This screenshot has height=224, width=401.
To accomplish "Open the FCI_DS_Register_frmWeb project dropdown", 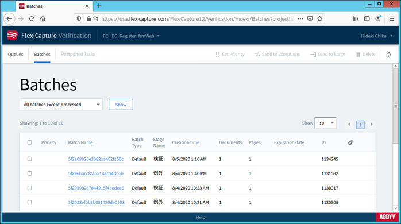I will coord(131,36).
